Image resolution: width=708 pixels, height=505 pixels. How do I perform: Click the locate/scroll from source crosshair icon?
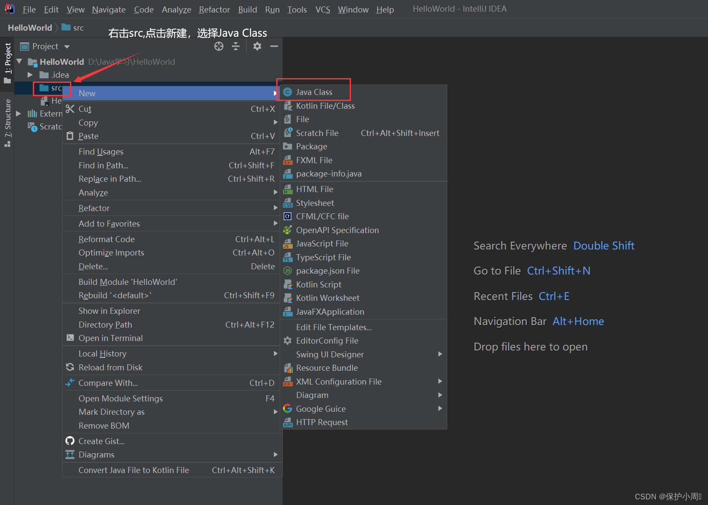[x=219, y=46]
